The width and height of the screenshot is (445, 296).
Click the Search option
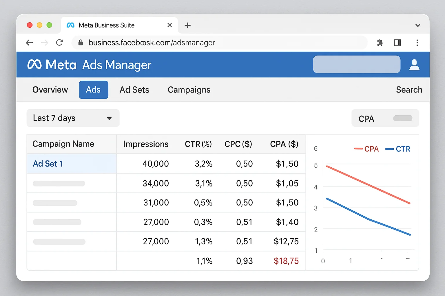(409, 90)
